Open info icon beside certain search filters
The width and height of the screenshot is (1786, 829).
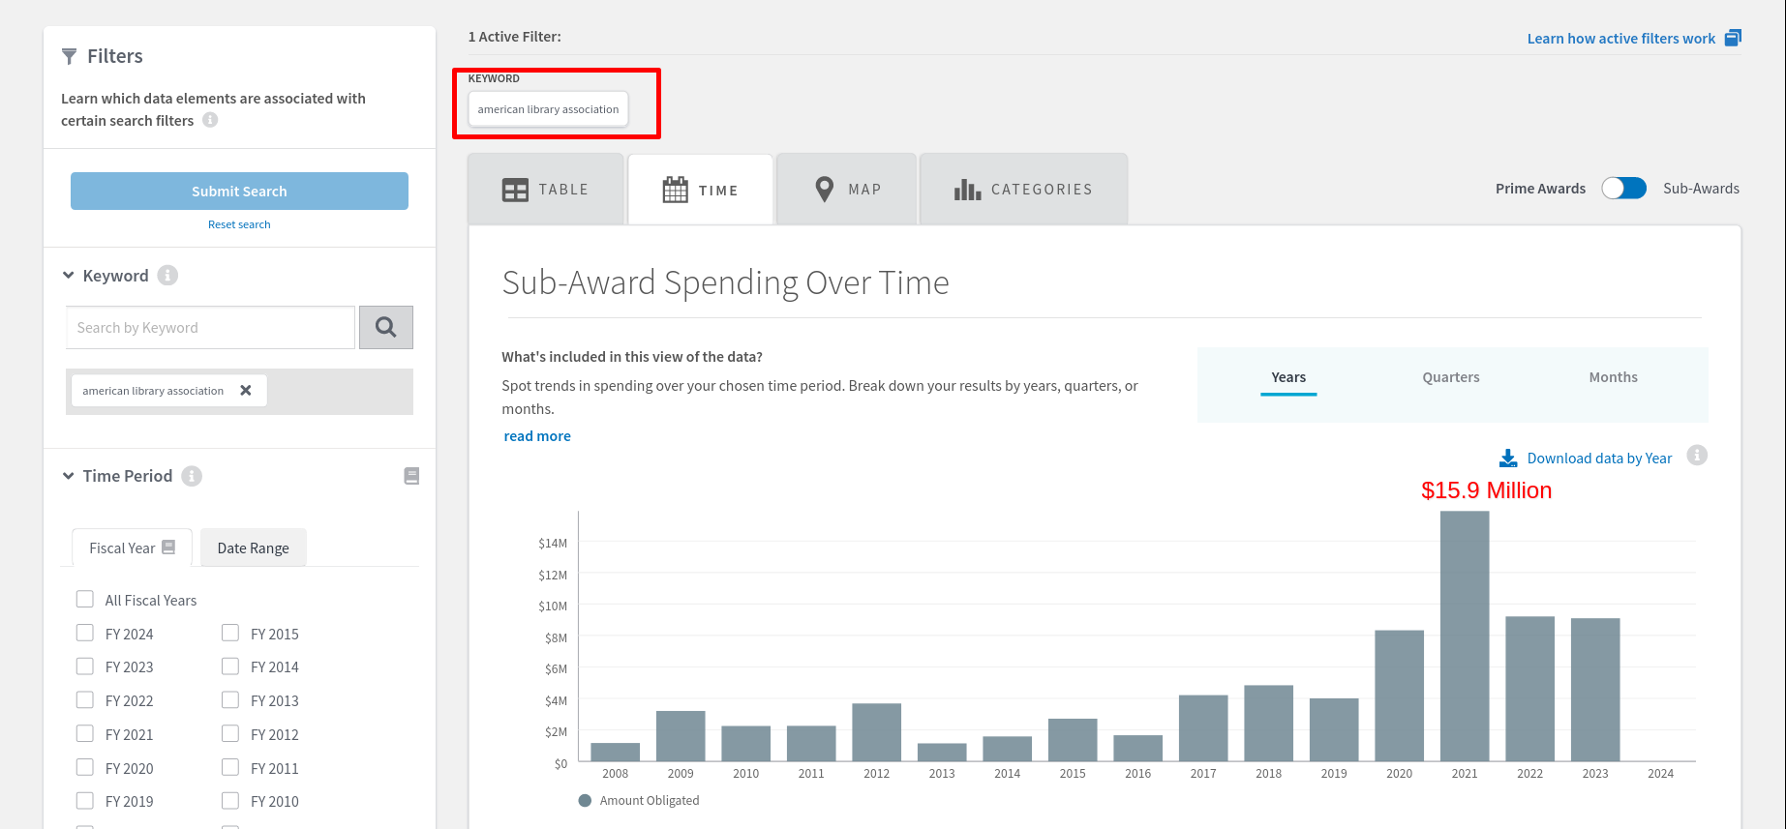[210, 120]
